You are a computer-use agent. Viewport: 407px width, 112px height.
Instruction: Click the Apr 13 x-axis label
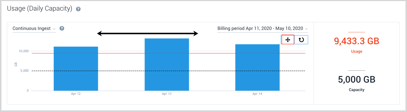[x=167, y=94]
